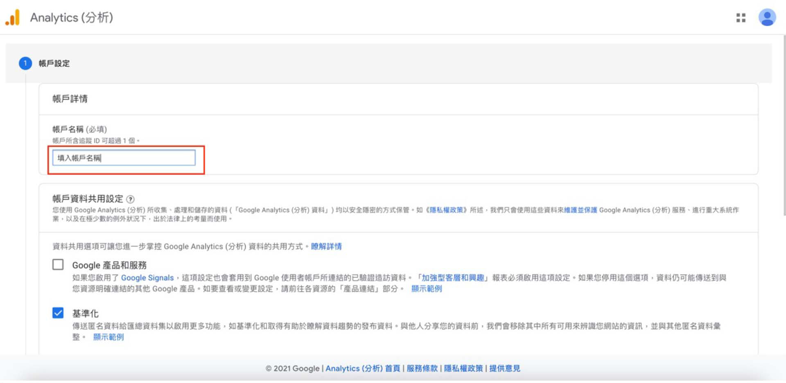Open the 加強型客層和興趣 link
The image size is (786, 383).
click(453, 278)
